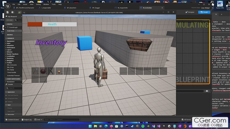
Task: Open File Explorer from taskbar
Action: [95, 126]
